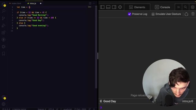196x110 pixels.
Task: Click the "let time" line of code
Action: [x=24, y=7]
